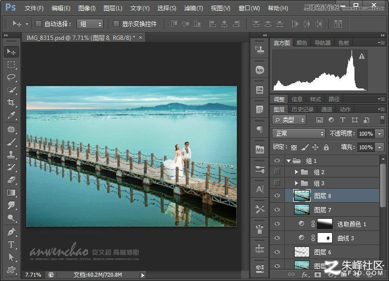Open the layer filter 类型 dropdown
389x281 pixels.
289,120
